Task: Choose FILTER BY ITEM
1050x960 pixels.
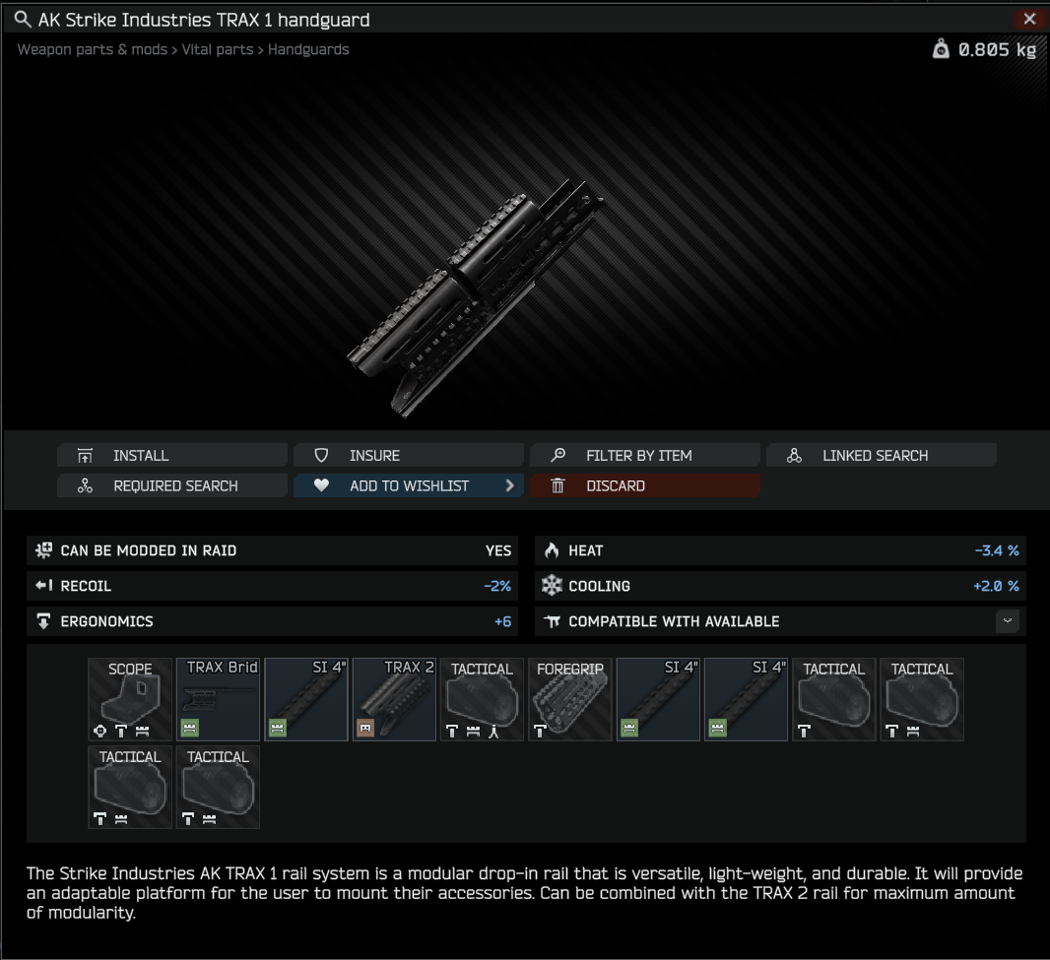Action: 645,455
